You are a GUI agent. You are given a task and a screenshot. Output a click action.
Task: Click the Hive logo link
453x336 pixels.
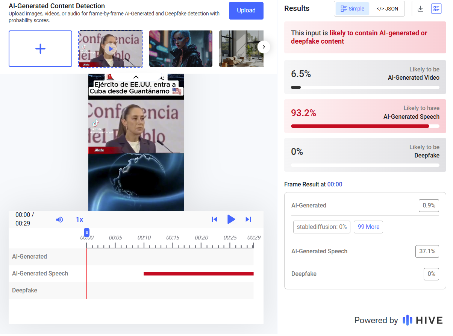tap(423, 320)
